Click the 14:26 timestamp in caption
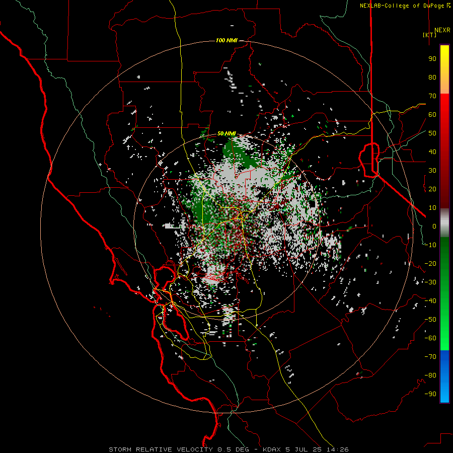 pyautogui.click(x=338, y=449)
